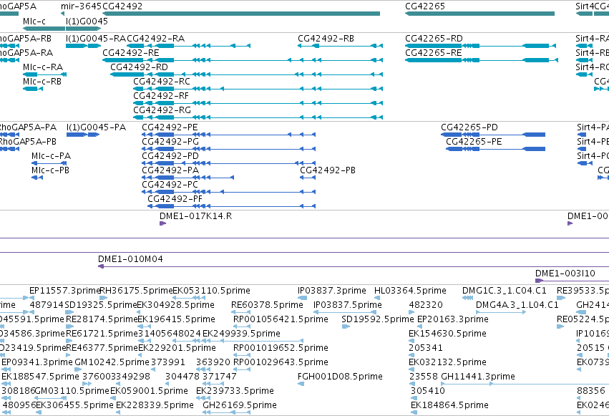Click the l(1)G0045 gene label
This screenshot has width=609, height=416.
87,21
